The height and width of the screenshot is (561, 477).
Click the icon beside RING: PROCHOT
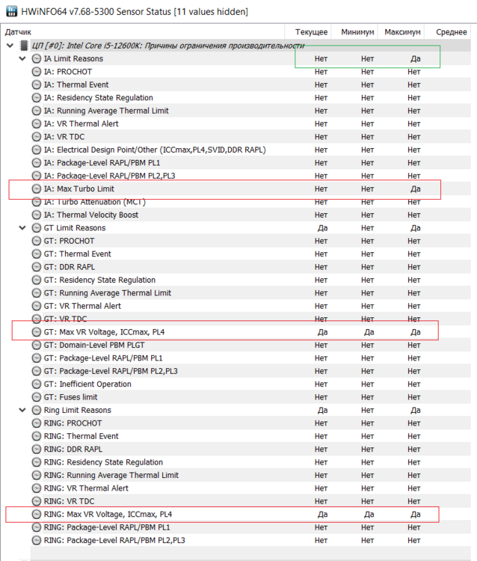click(x=37, y=423)
